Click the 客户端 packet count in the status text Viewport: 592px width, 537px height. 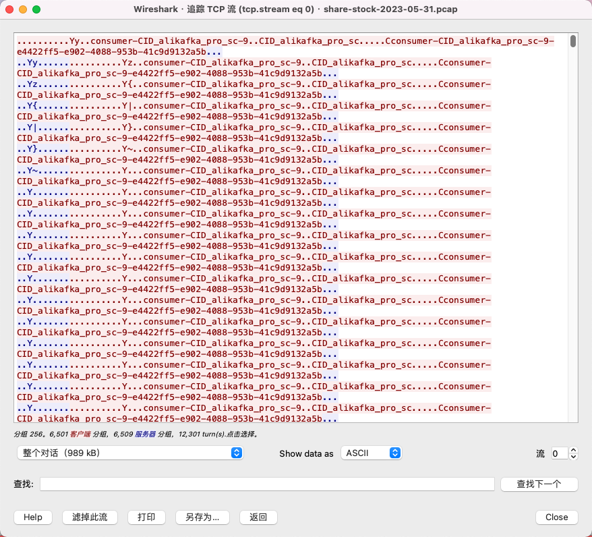pyautogui.click(x=81, y=434)
